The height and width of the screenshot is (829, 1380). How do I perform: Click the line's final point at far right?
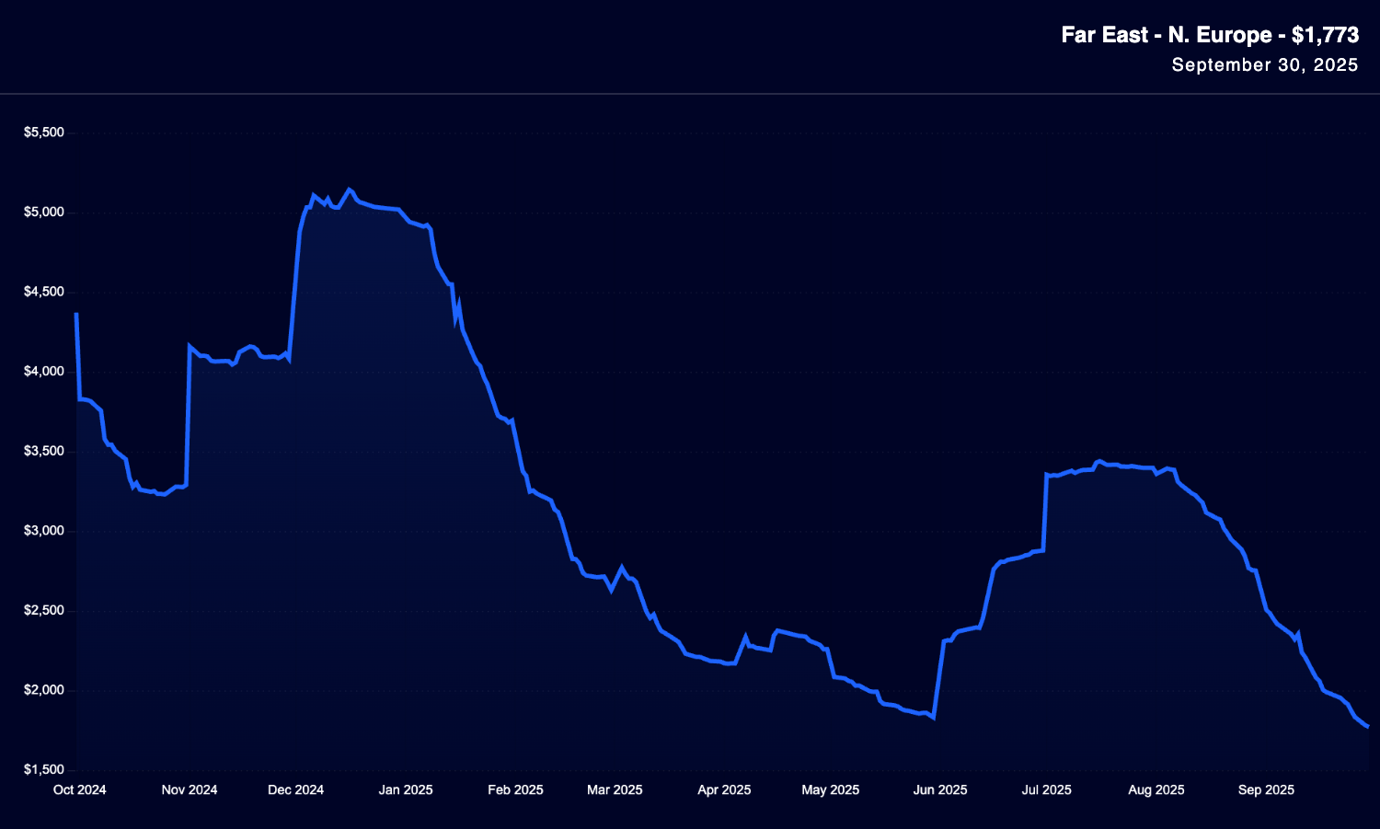click(1368, 727)
